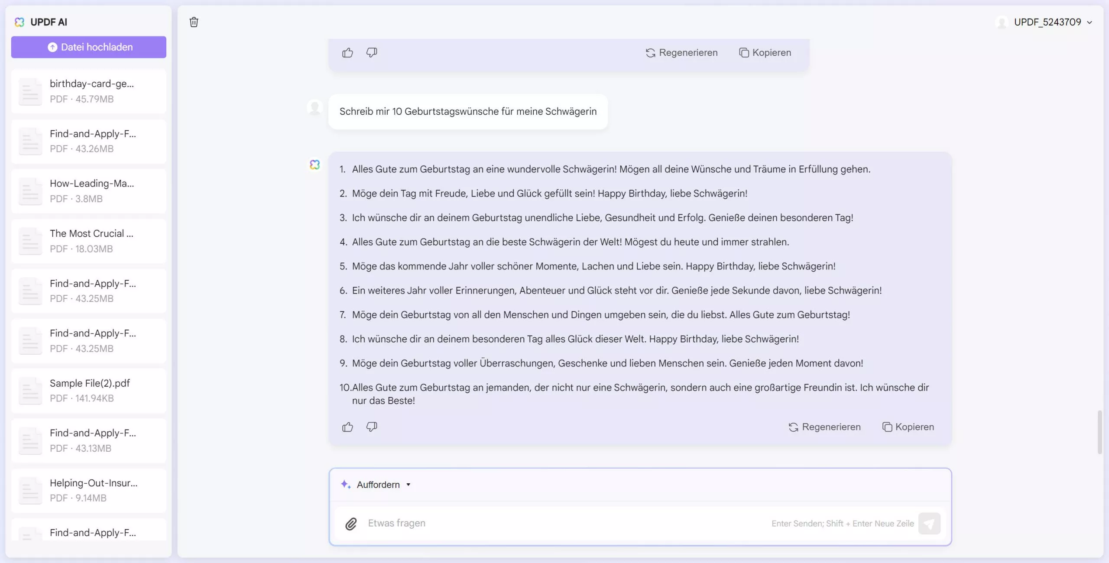Open Sample File(2).pdf

89,391
